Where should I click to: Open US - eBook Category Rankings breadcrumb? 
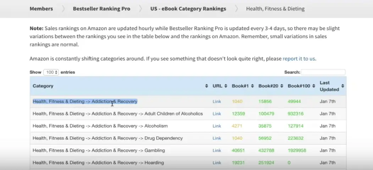coord(188,9)
